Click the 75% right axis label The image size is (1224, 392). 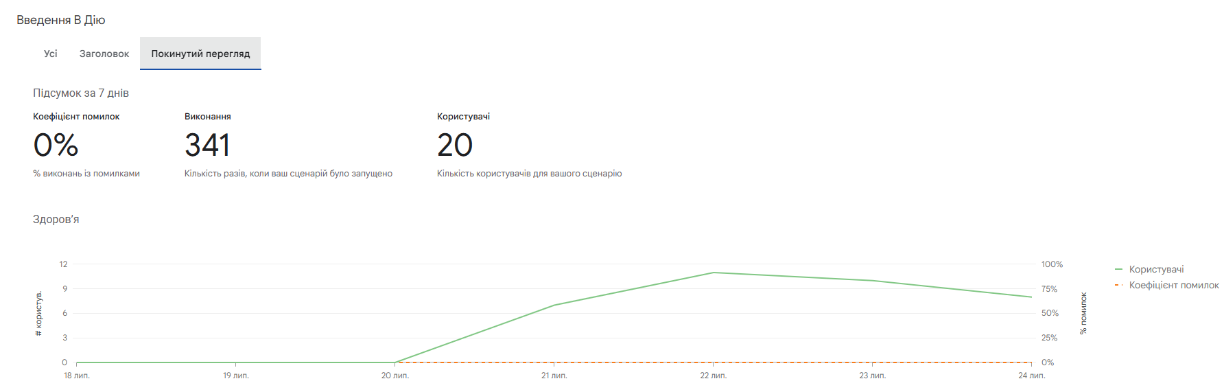[1049, 289]
